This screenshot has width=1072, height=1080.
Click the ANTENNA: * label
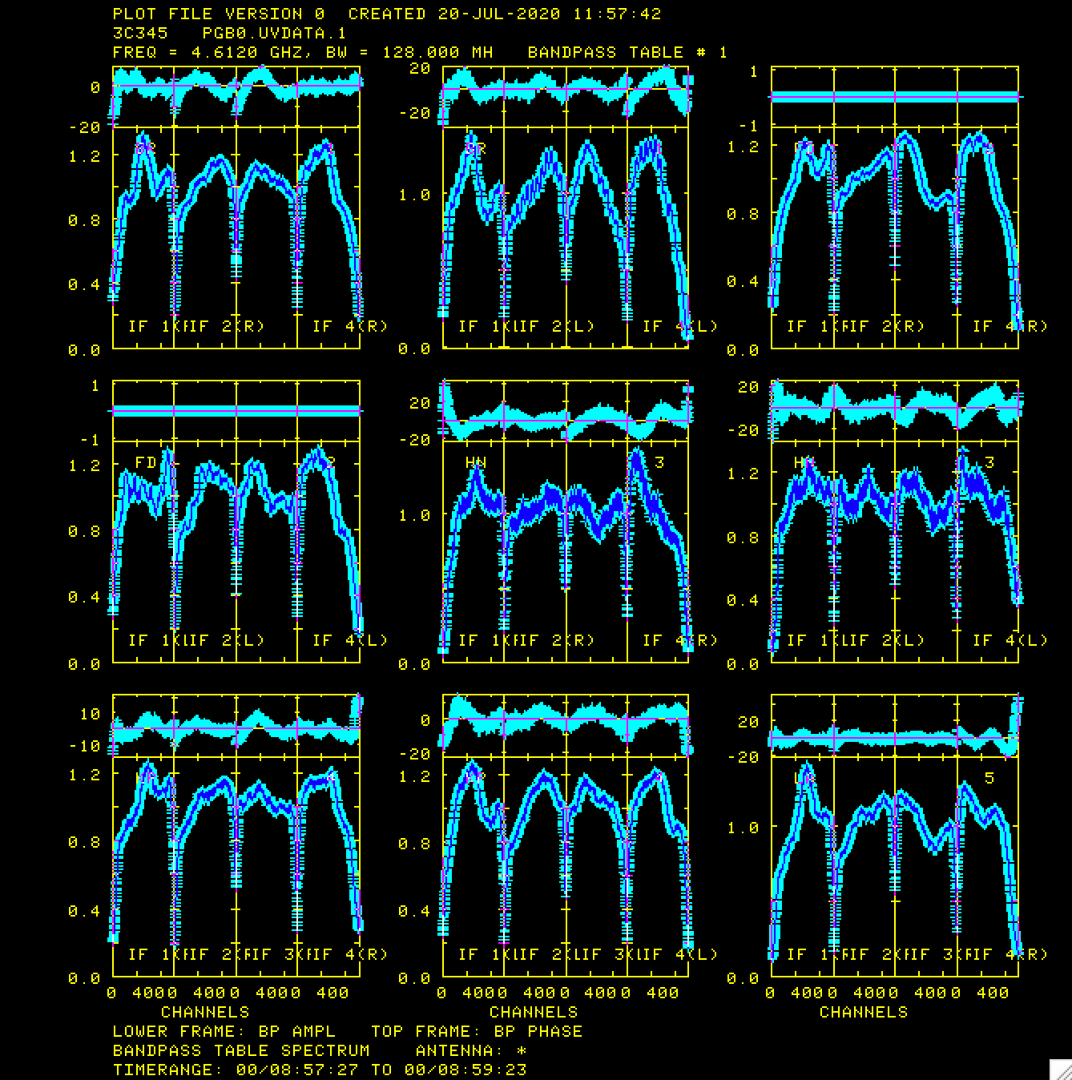(x=470, y=1050)
